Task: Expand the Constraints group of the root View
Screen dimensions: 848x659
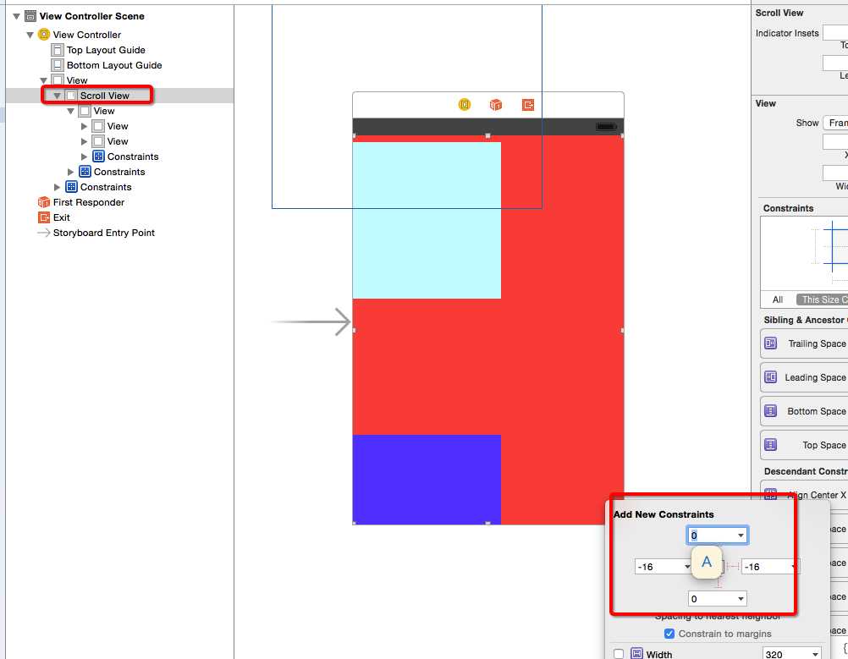Action: click(x=57, y=187)
